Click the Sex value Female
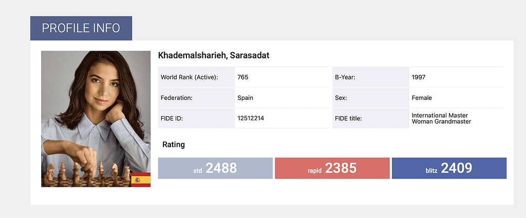Screen dimensions: 526x218 (x=422, y=98)
